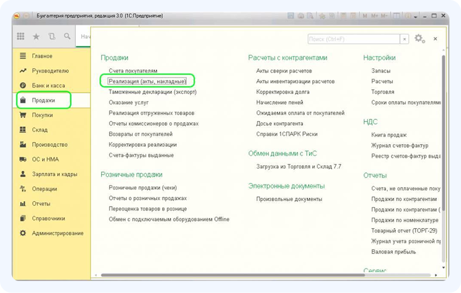
Task: Open Счета покупателям link
Action: click(x=133, y=71)
